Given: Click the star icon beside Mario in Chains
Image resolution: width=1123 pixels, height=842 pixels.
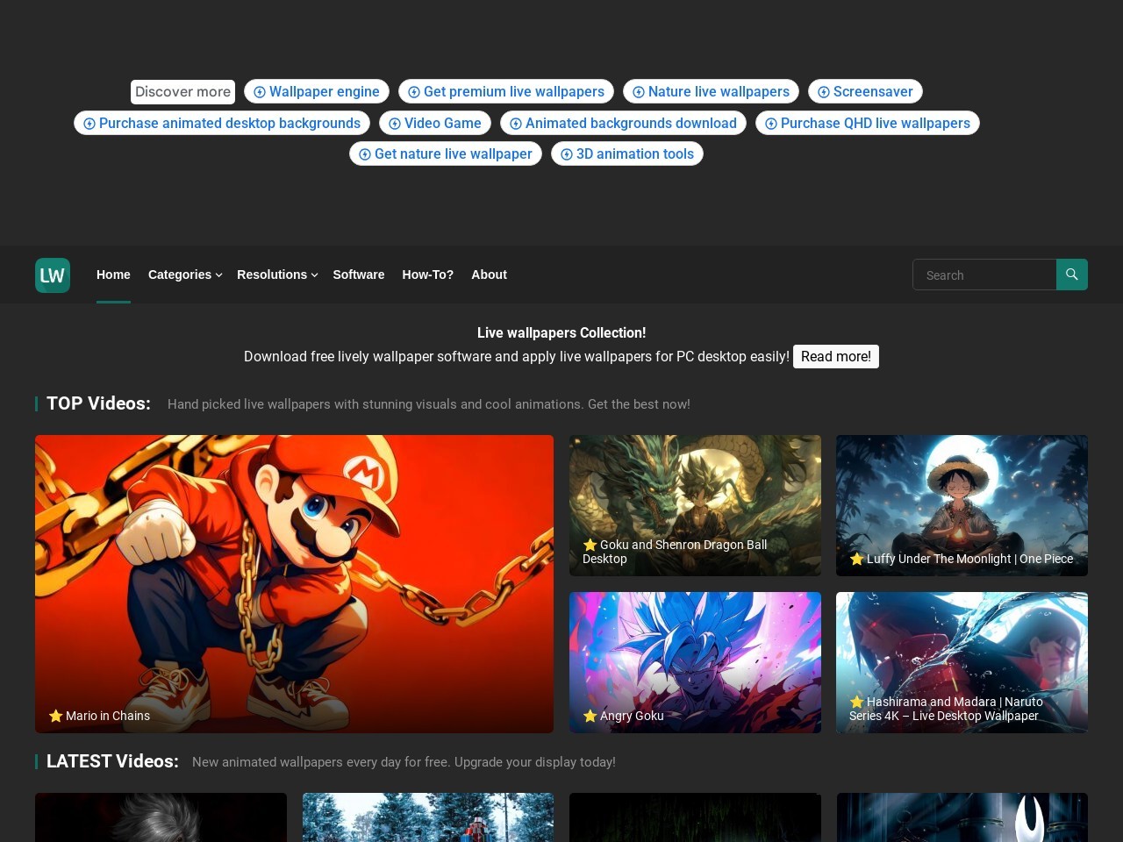Looking at the screenshot, I should point(55,716).
